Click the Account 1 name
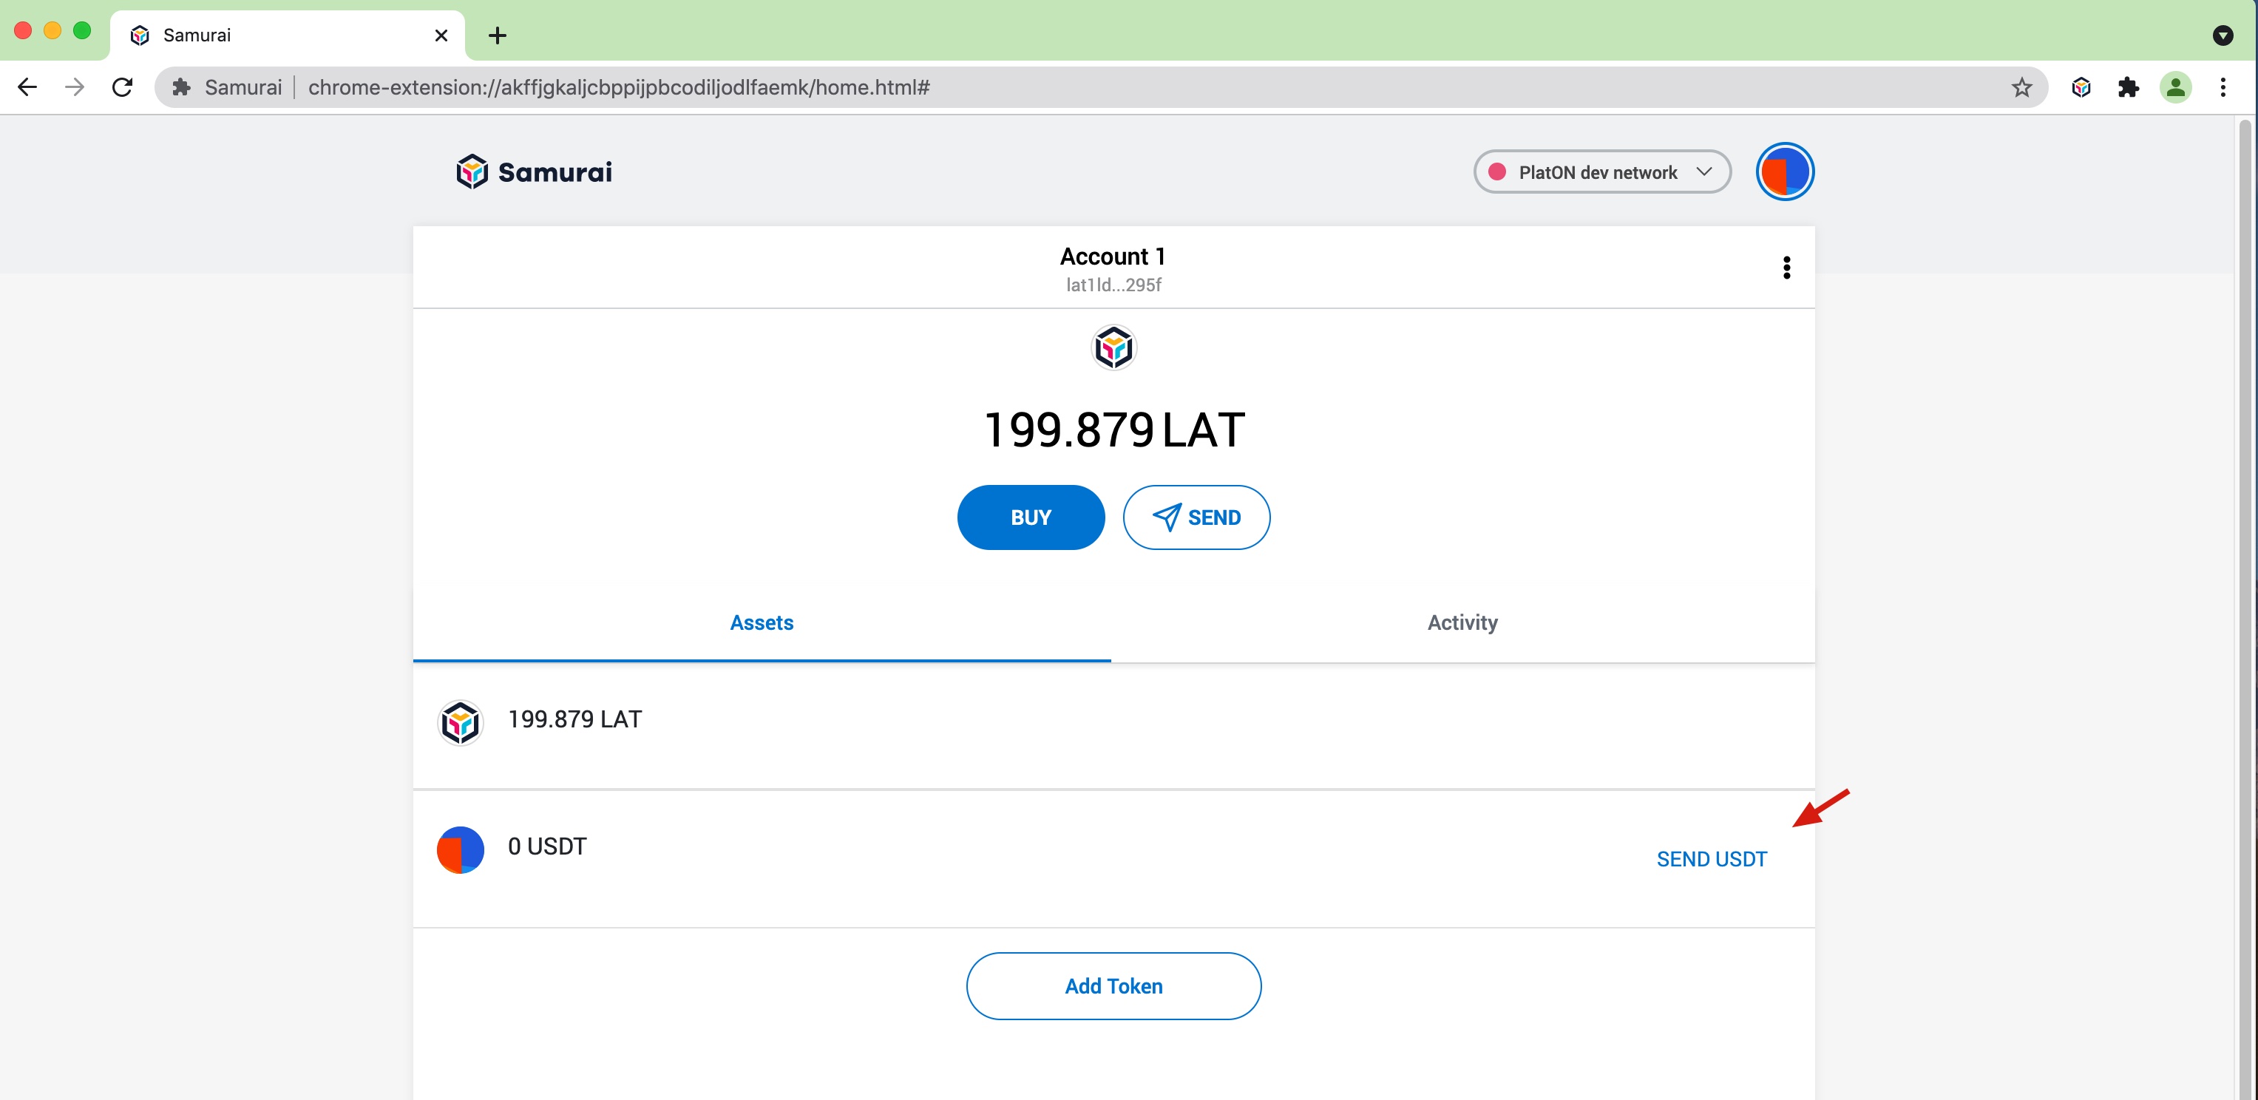 tap(1112, 256)
